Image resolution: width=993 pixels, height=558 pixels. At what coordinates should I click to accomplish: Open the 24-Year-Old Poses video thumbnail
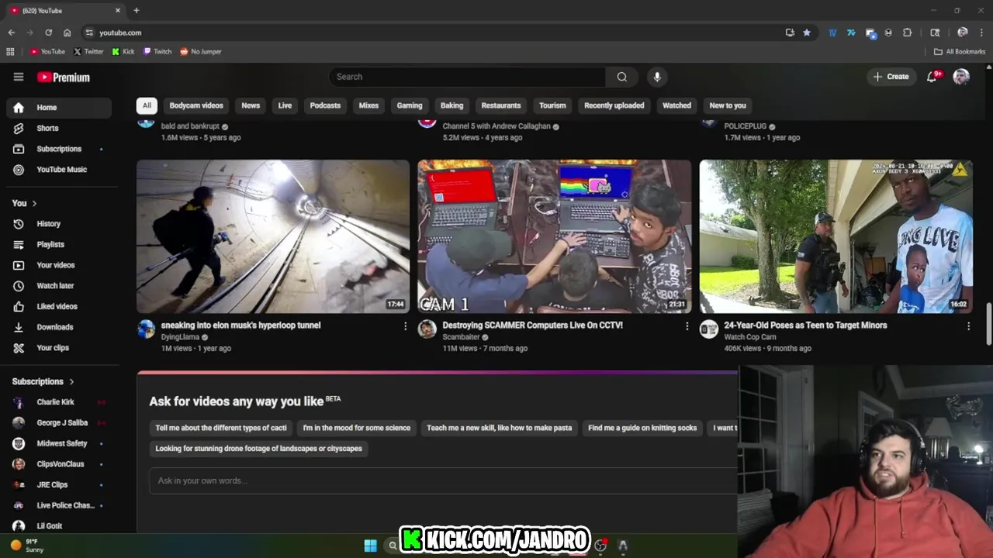pos(836,236)
